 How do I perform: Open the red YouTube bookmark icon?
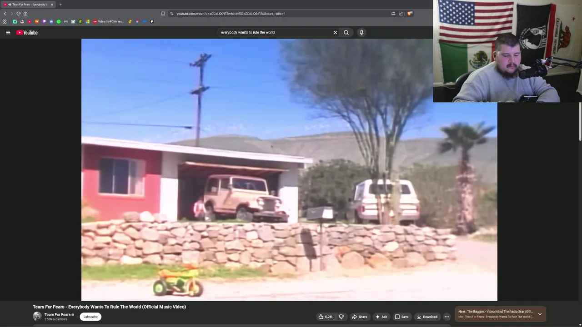(30, 21)
